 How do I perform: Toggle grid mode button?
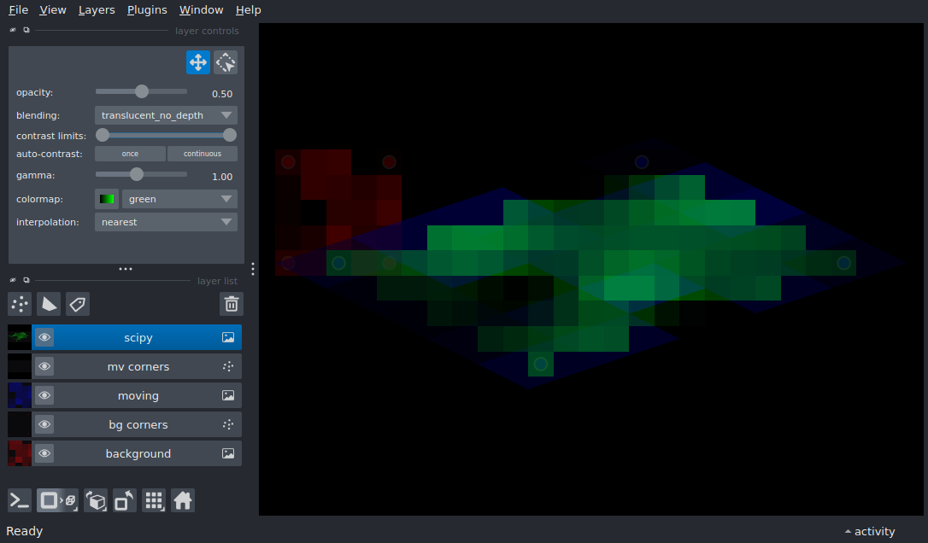tap(154, 500)
